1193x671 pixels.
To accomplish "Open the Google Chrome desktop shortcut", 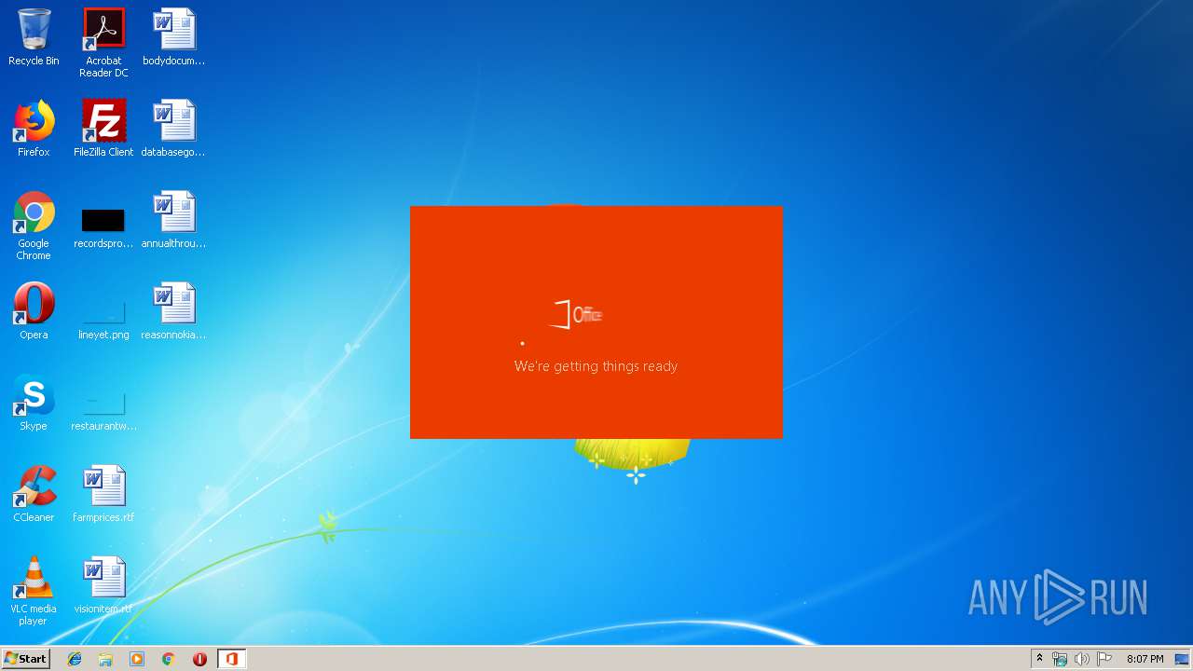I will [x=34, y=226].
